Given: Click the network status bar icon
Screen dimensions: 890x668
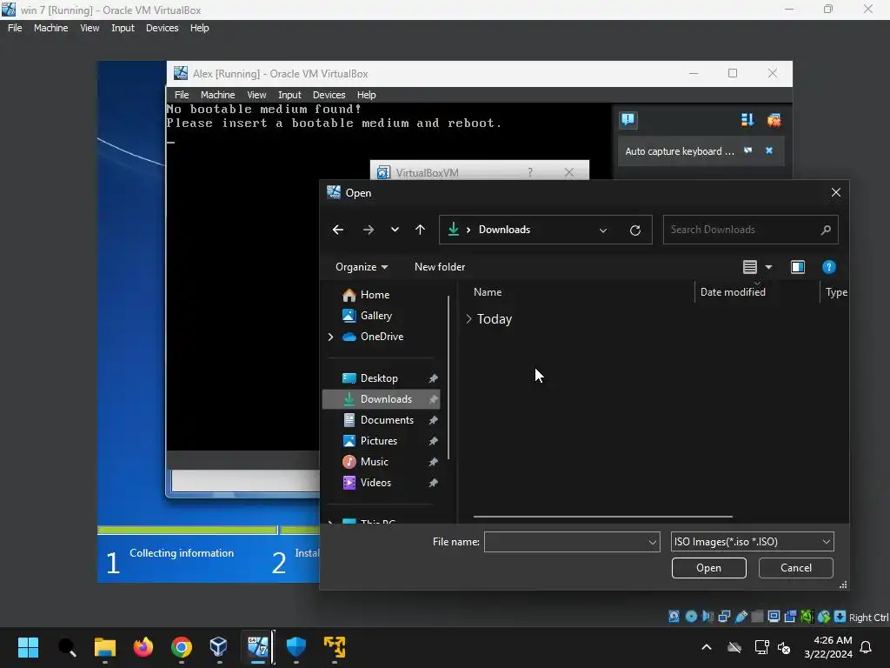Looking at the screenshot, I should pos(724,617).
